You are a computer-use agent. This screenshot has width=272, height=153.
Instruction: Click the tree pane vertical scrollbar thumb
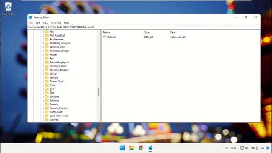click(x=98, y=92)
